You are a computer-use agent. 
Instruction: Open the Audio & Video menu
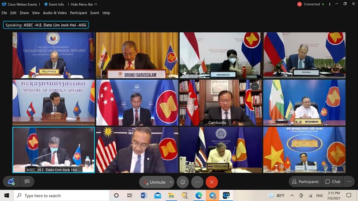pyautogui.click(x=55, y=13)
